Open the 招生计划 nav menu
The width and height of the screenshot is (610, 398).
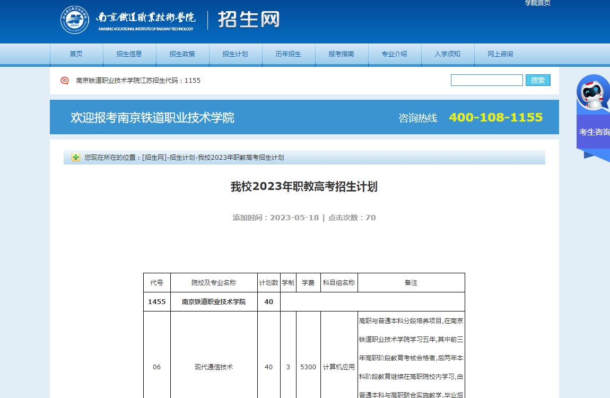coord(236,54)
